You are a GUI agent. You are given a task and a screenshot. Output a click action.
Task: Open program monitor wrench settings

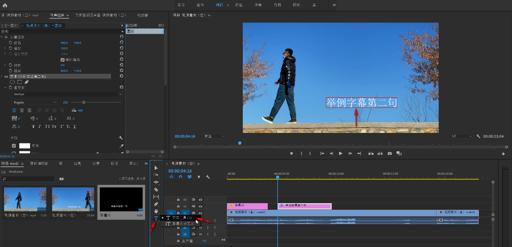pos(478,136)
